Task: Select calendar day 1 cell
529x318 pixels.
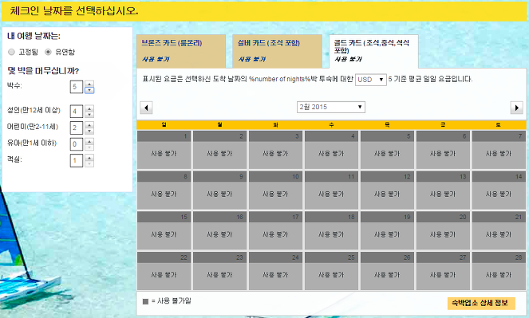Action: tap(164, 150)
